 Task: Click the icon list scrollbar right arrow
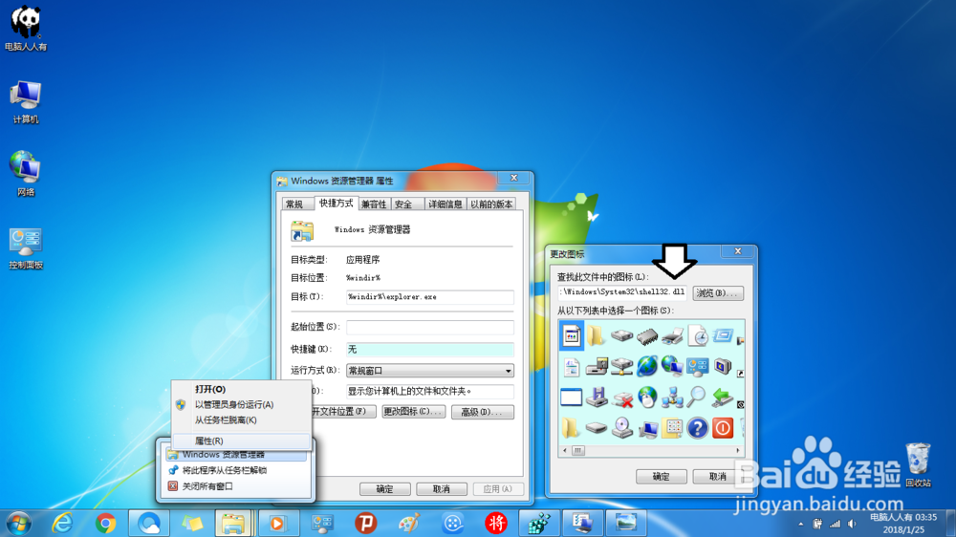738,450
